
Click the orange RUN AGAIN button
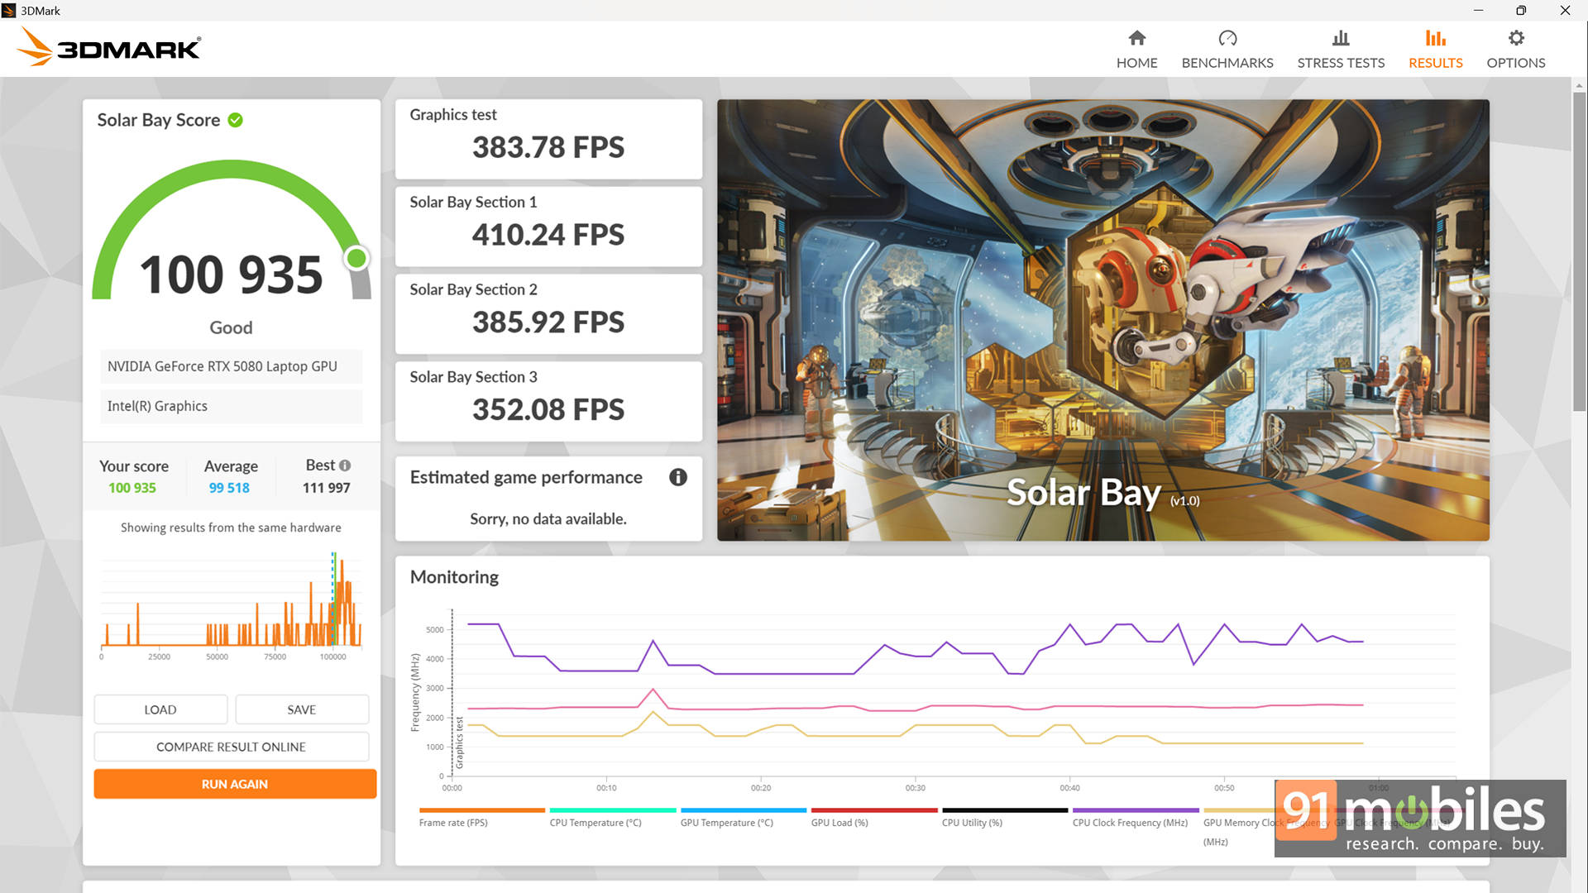[x=235, y=784]
